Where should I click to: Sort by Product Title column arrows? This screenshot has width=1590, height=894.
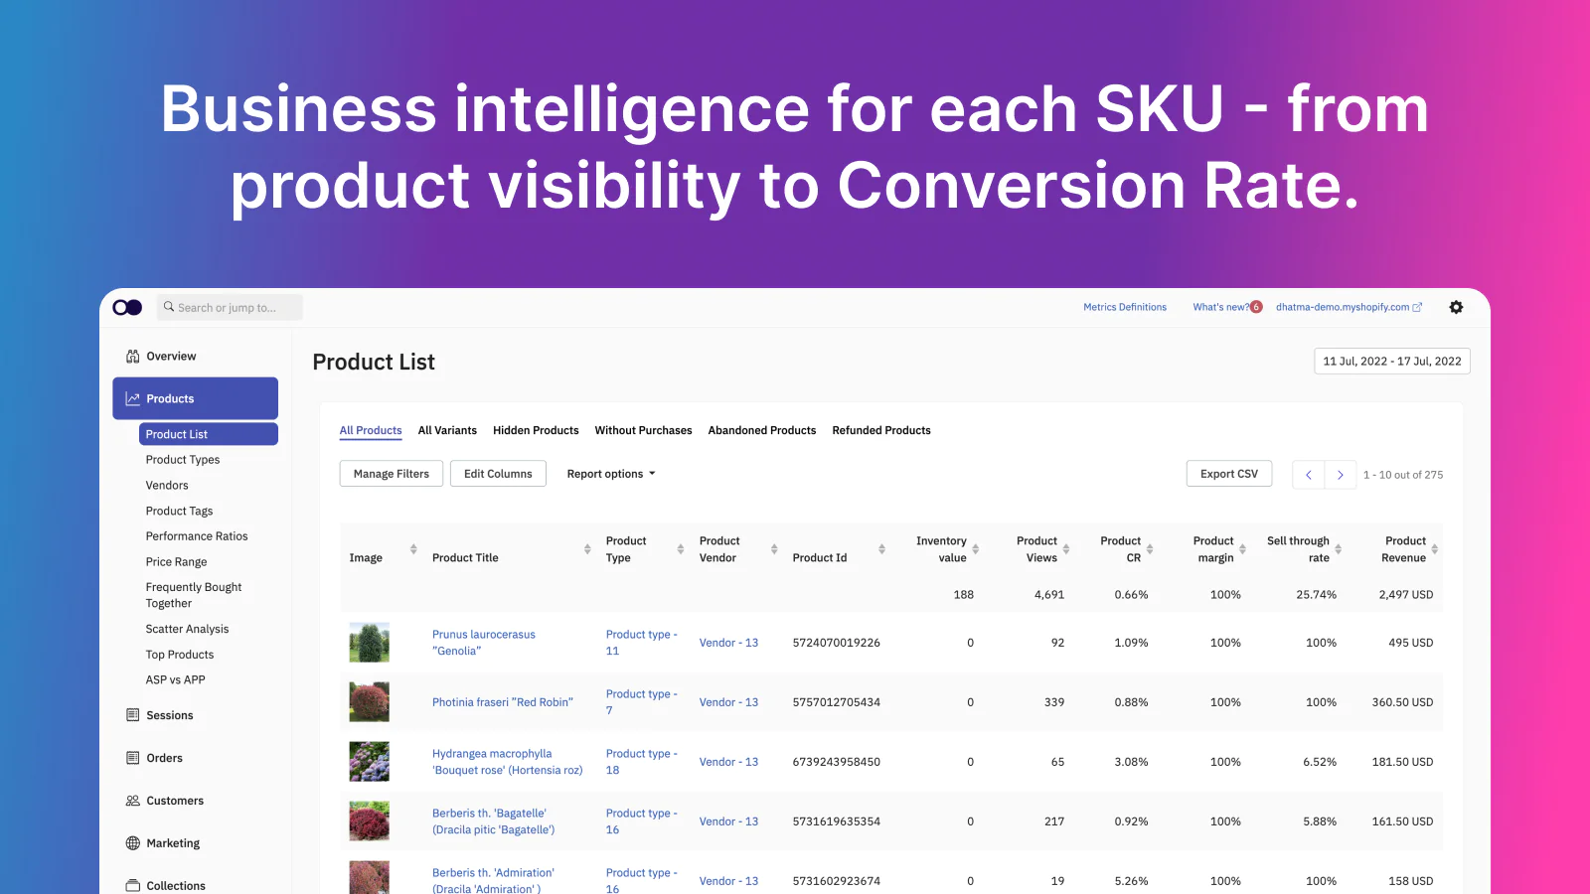coord(587,549)
